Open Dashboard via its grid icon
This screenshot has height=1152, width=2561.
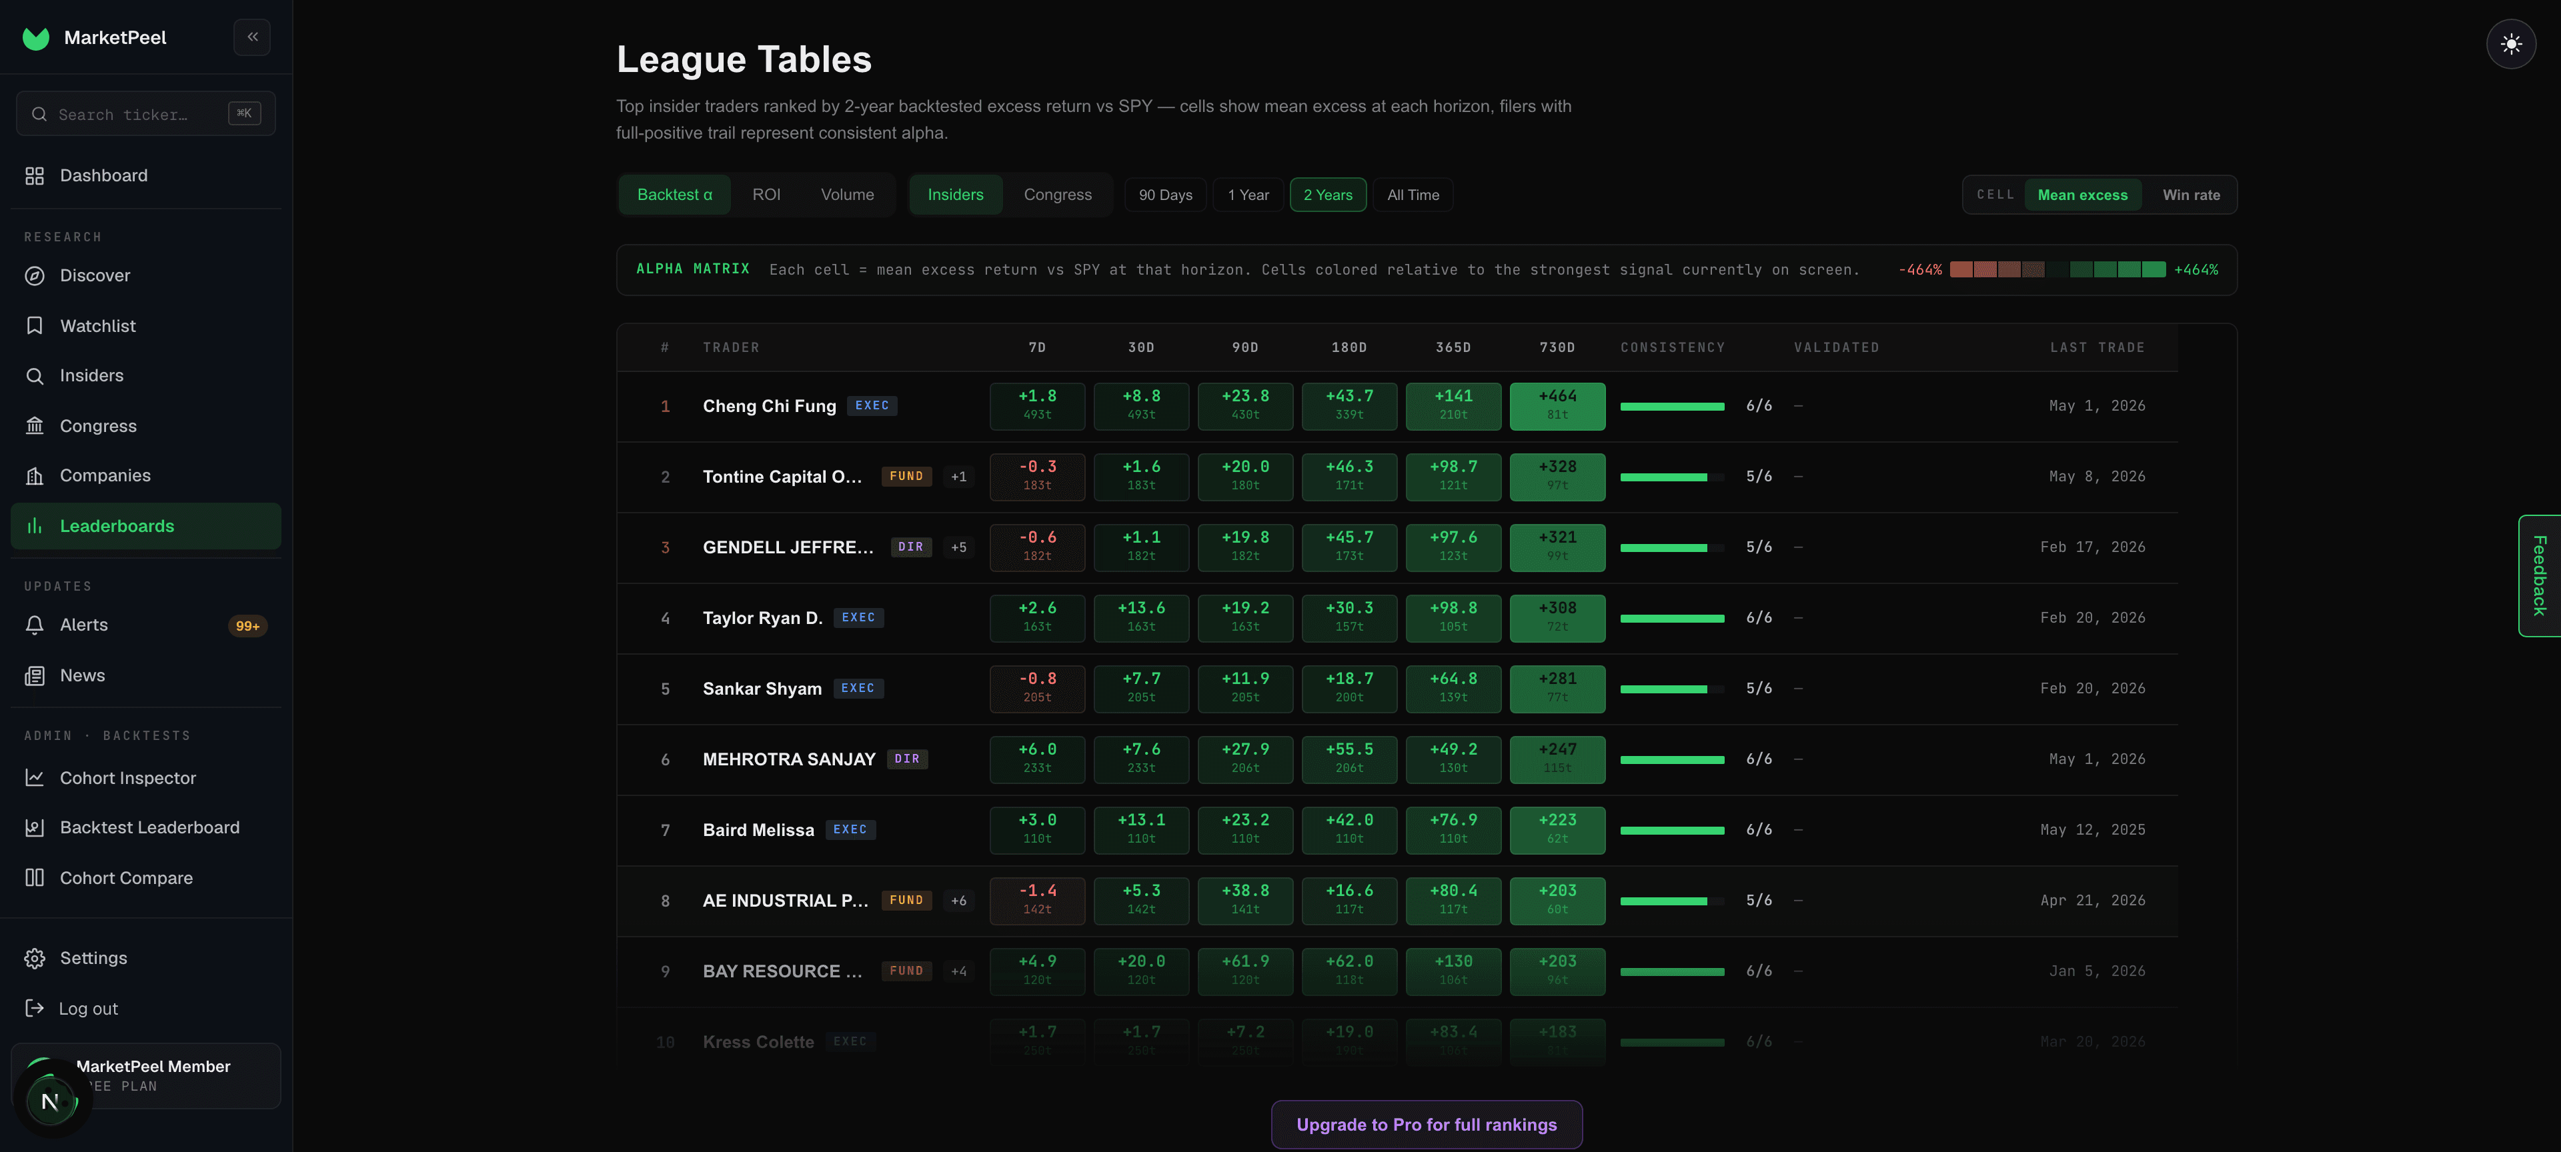35,176
